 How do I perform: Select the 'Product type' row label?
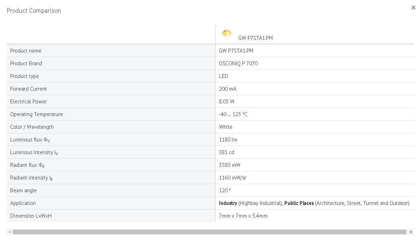(24, 76)
